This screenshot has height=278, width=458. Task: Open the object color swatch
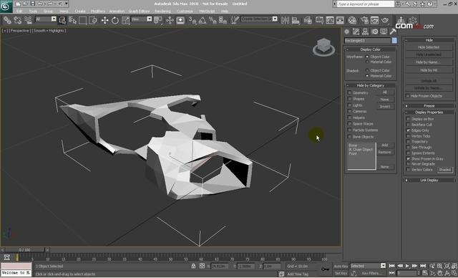394,41
